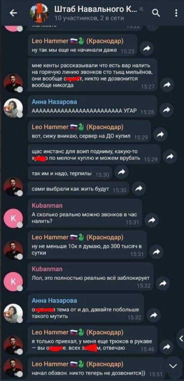This screenshot has height=381, width=184.
Task: Open the group avatar in the header
Action: pos(40,13)
